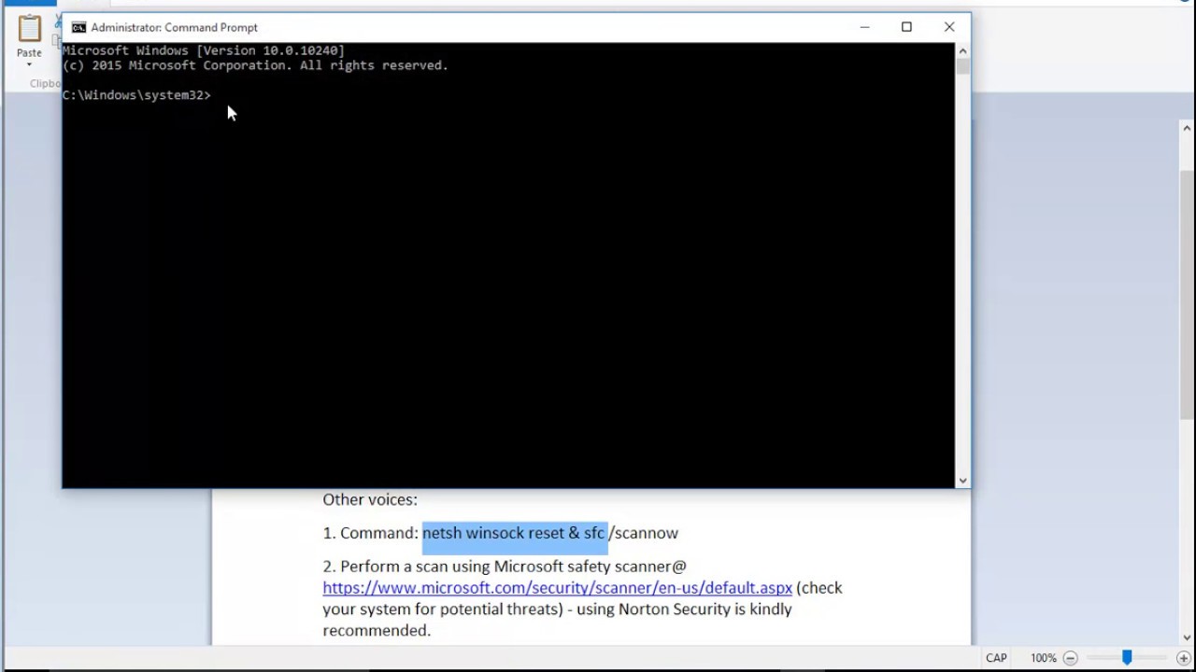The height and width of the screenshot is (672, 1196).
Task: Click the WordPad document scrollbar down arrow
Action: [1188, 637]
